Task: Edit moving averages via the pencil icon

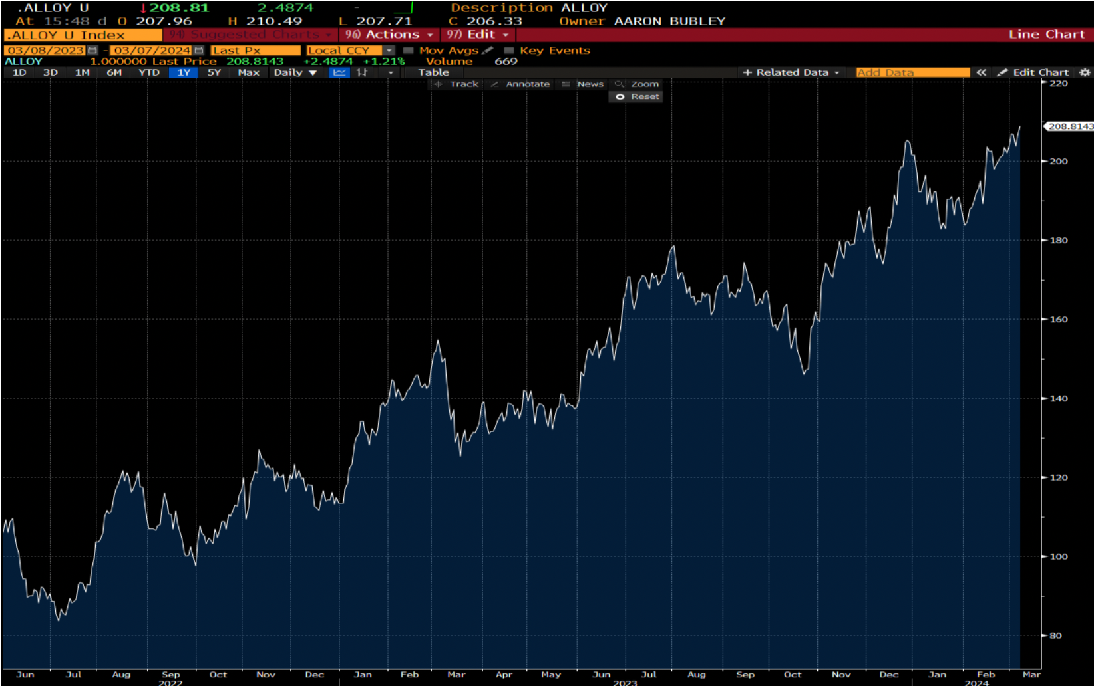Action: coord(488,51)
